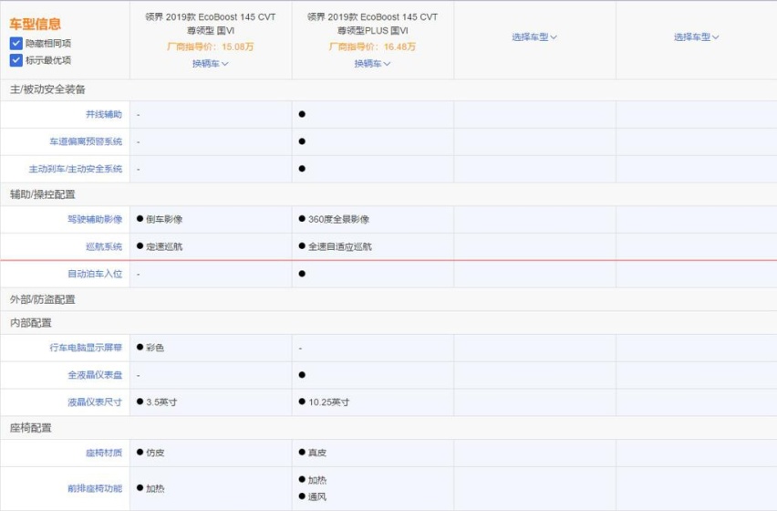Image resolution: width=777 pixels, height=511 pixels.
Task: Open the 主动刹车/主动安全系统 parameter link
Action: (76, 169)
